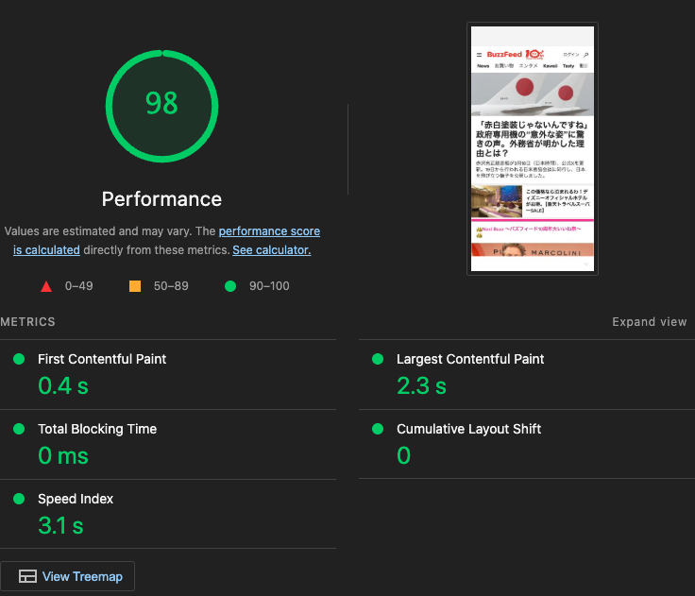Open the BuzzFeed page screenshot thumbnail

coord(533,148)
